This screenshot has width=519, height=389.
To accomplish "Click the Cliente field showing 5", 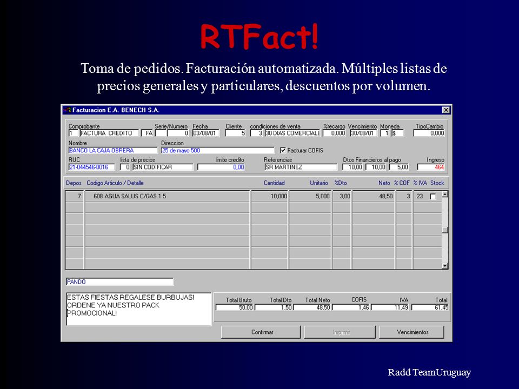I will point(235,133).
